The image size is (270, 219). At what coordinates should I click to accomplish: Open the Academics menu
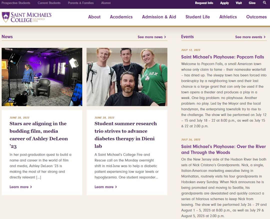coord(121,17)
